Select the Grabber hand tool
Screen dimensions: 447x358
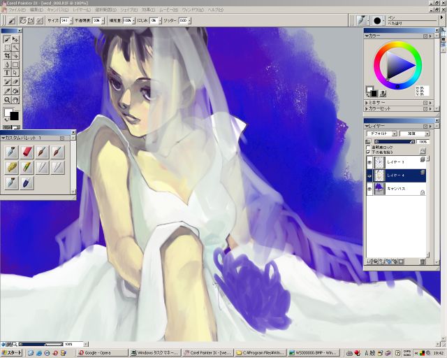[x=15, y=99]
